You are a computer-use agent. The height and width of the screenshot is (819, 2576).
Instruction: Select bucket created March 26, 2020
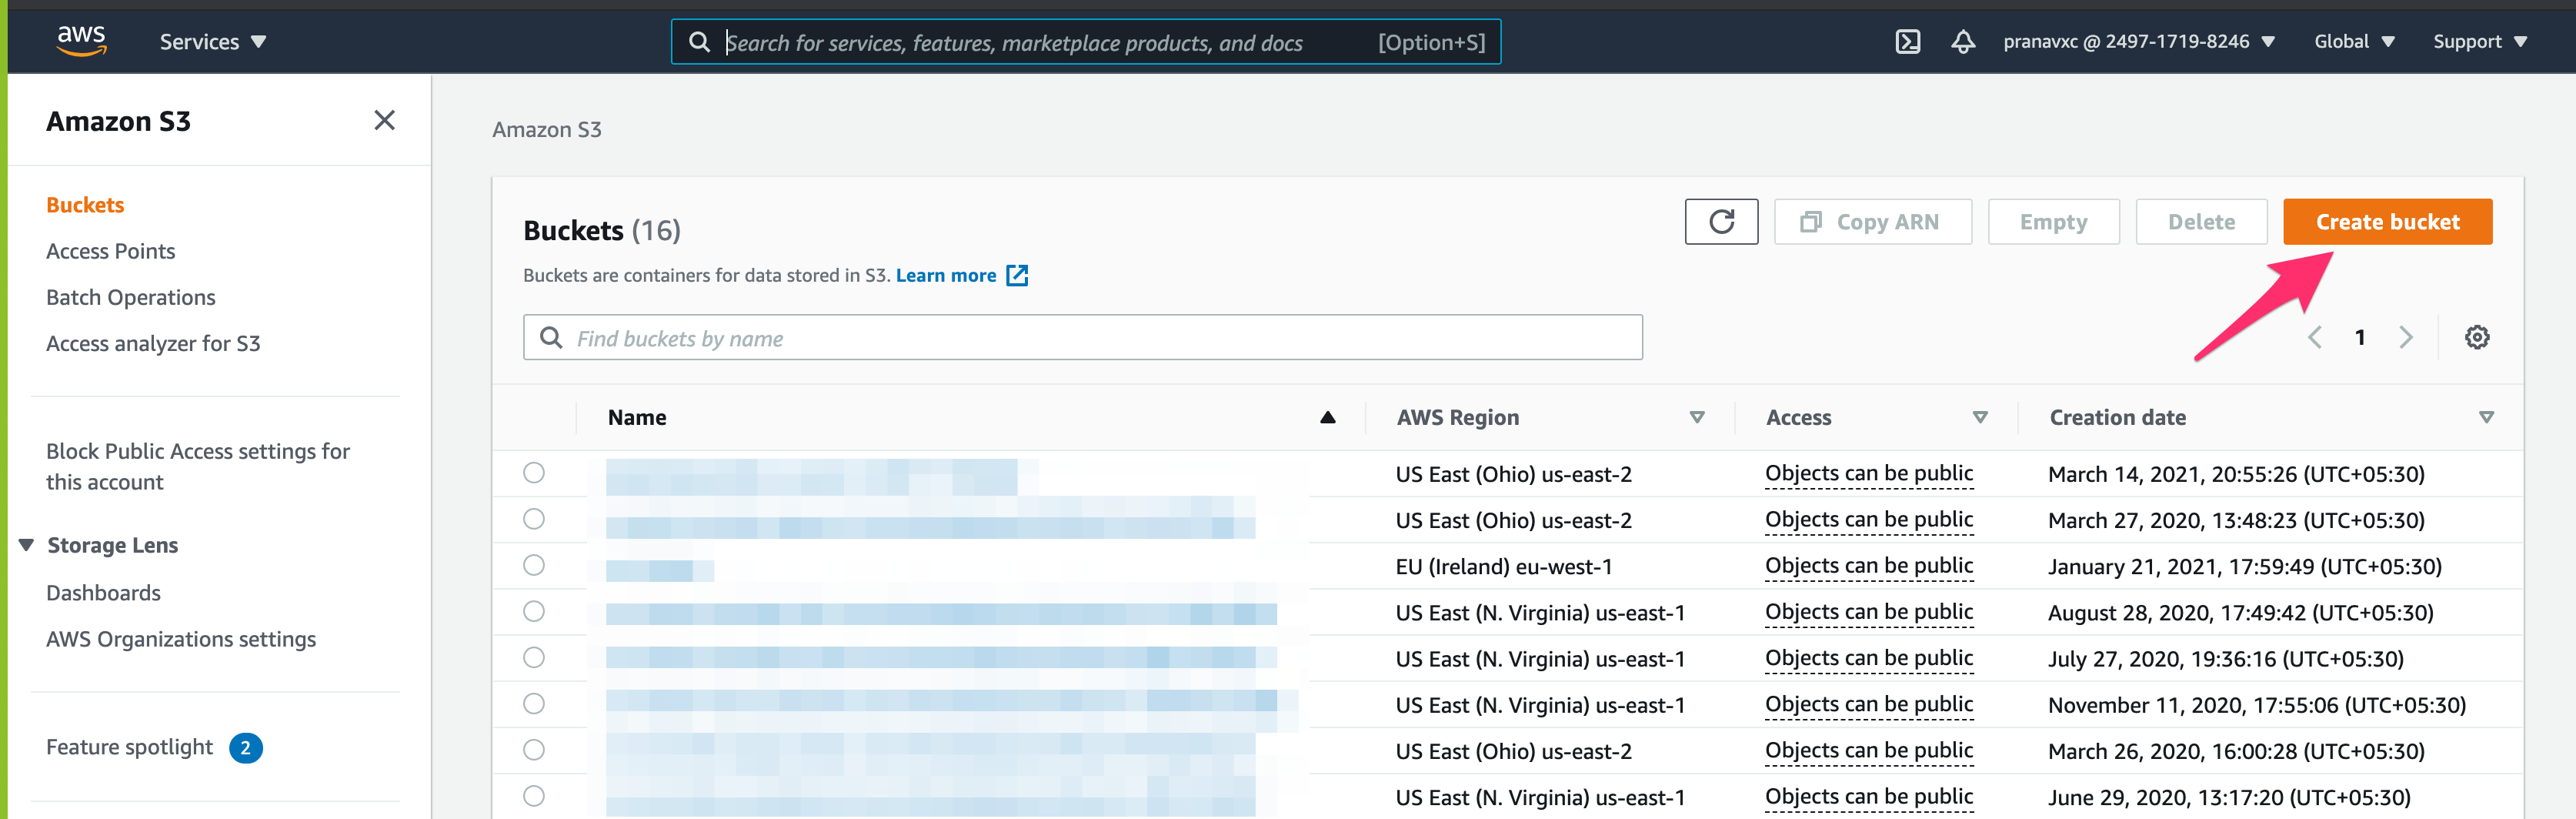[x=534, y=749]
